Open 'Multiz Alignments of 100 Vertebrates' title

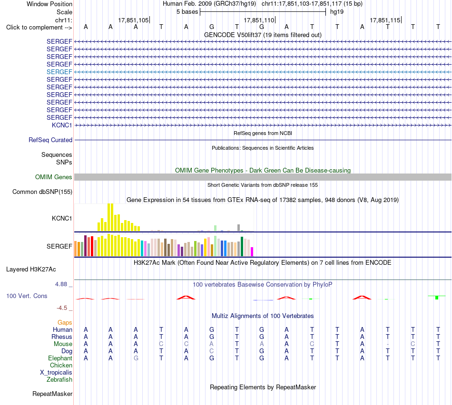point(263,316)
